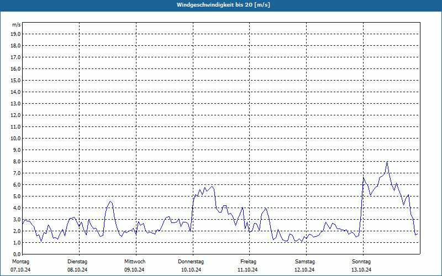Click the 'Dienstag' day label
Screen dimensions: 442x276
pos(77,262)
